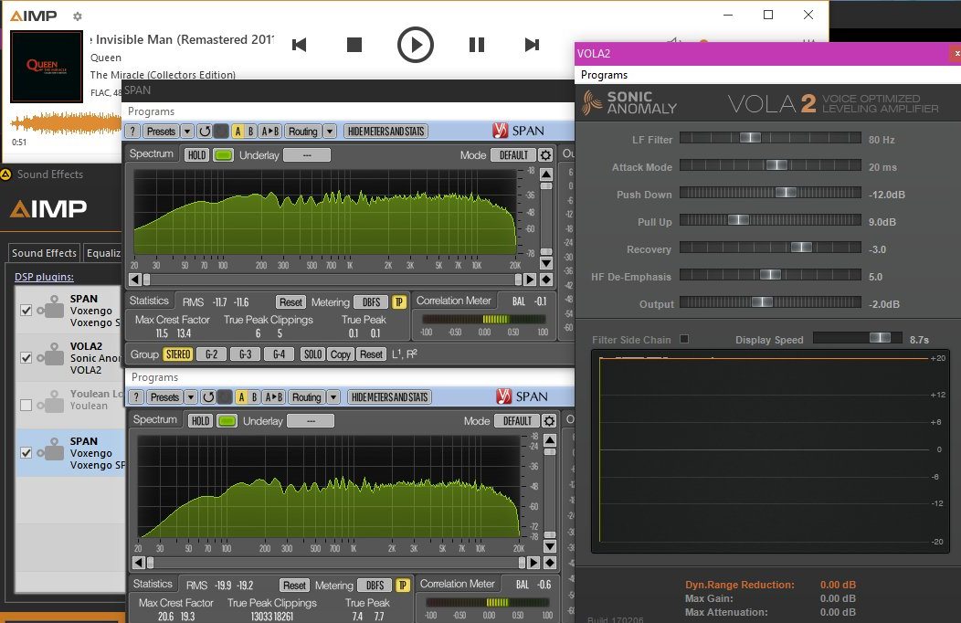
Task: Click scroll left arrow under upper SPAN spectrum
Action: pos(135,280)
